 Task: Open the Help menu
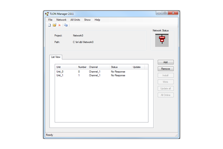click(x=97, y=20)
